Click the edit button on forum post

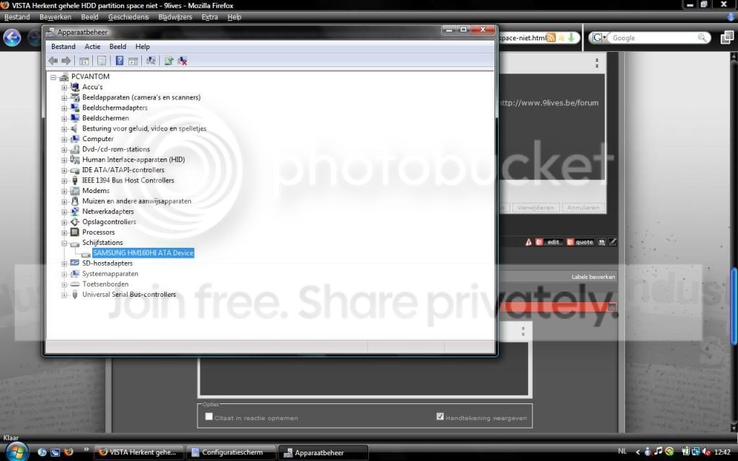coord(549,242)
